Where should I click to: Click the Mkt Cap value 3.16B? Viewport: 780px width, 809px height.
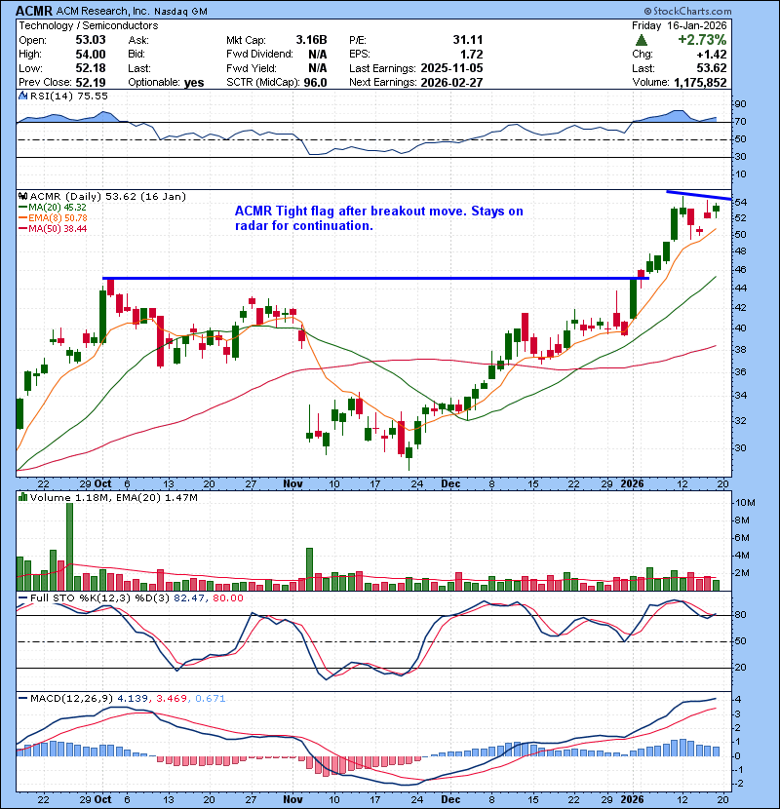(x=311, y=40)
